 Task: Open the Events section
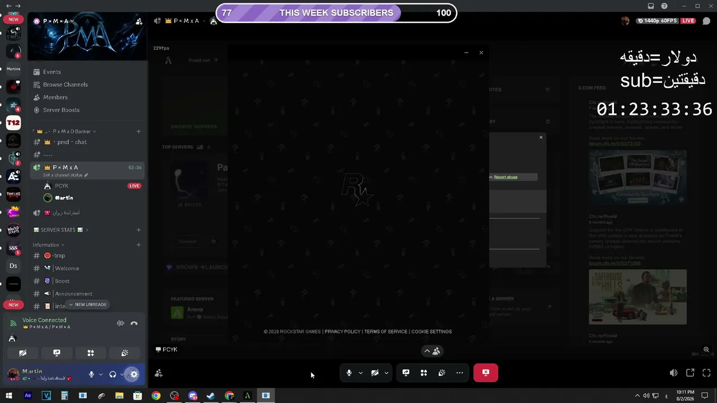pyautogui.click(x=87, y=72)
